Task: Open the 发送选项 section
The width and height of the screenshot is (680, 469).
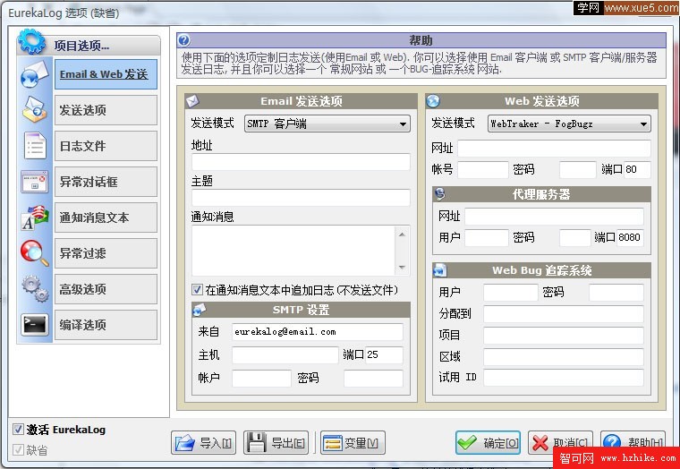Action: point(106,110)
